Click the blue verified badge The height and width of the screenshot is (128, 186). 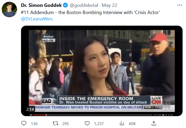click(65, 5)
